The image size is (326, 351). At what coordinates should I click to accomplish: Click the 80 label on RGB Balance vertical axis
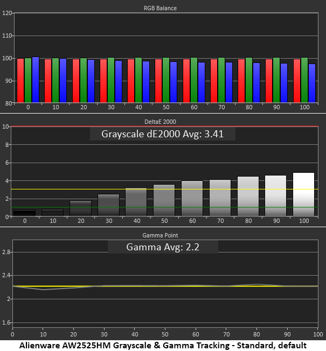[8, 103]
